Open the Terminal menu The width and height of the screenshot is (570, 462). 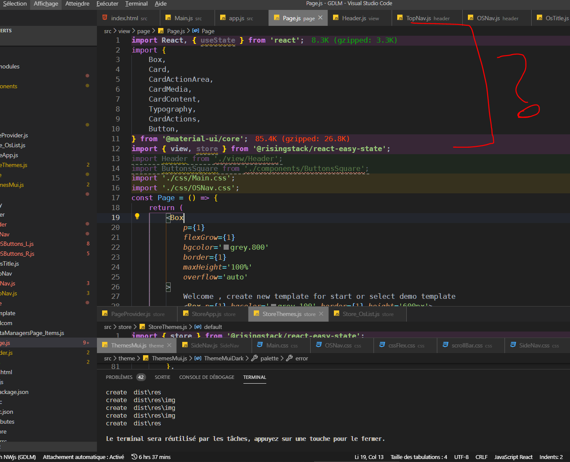(x=136, y=3)
